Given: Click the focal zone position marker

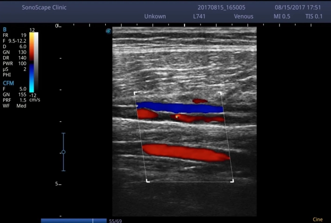Looking at the screenshot, I should pyautogui.click(x=63, y=152).
